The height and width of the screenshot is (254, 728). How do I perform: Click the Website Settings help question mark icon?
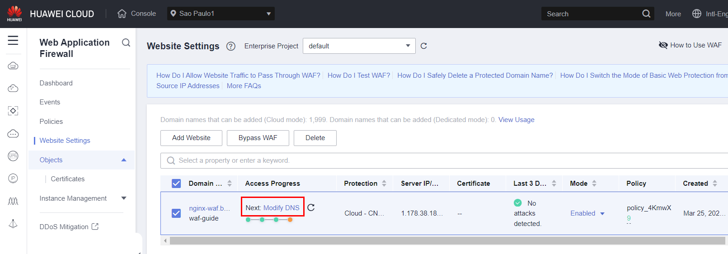pyautogui.click(x=231, y=46)
